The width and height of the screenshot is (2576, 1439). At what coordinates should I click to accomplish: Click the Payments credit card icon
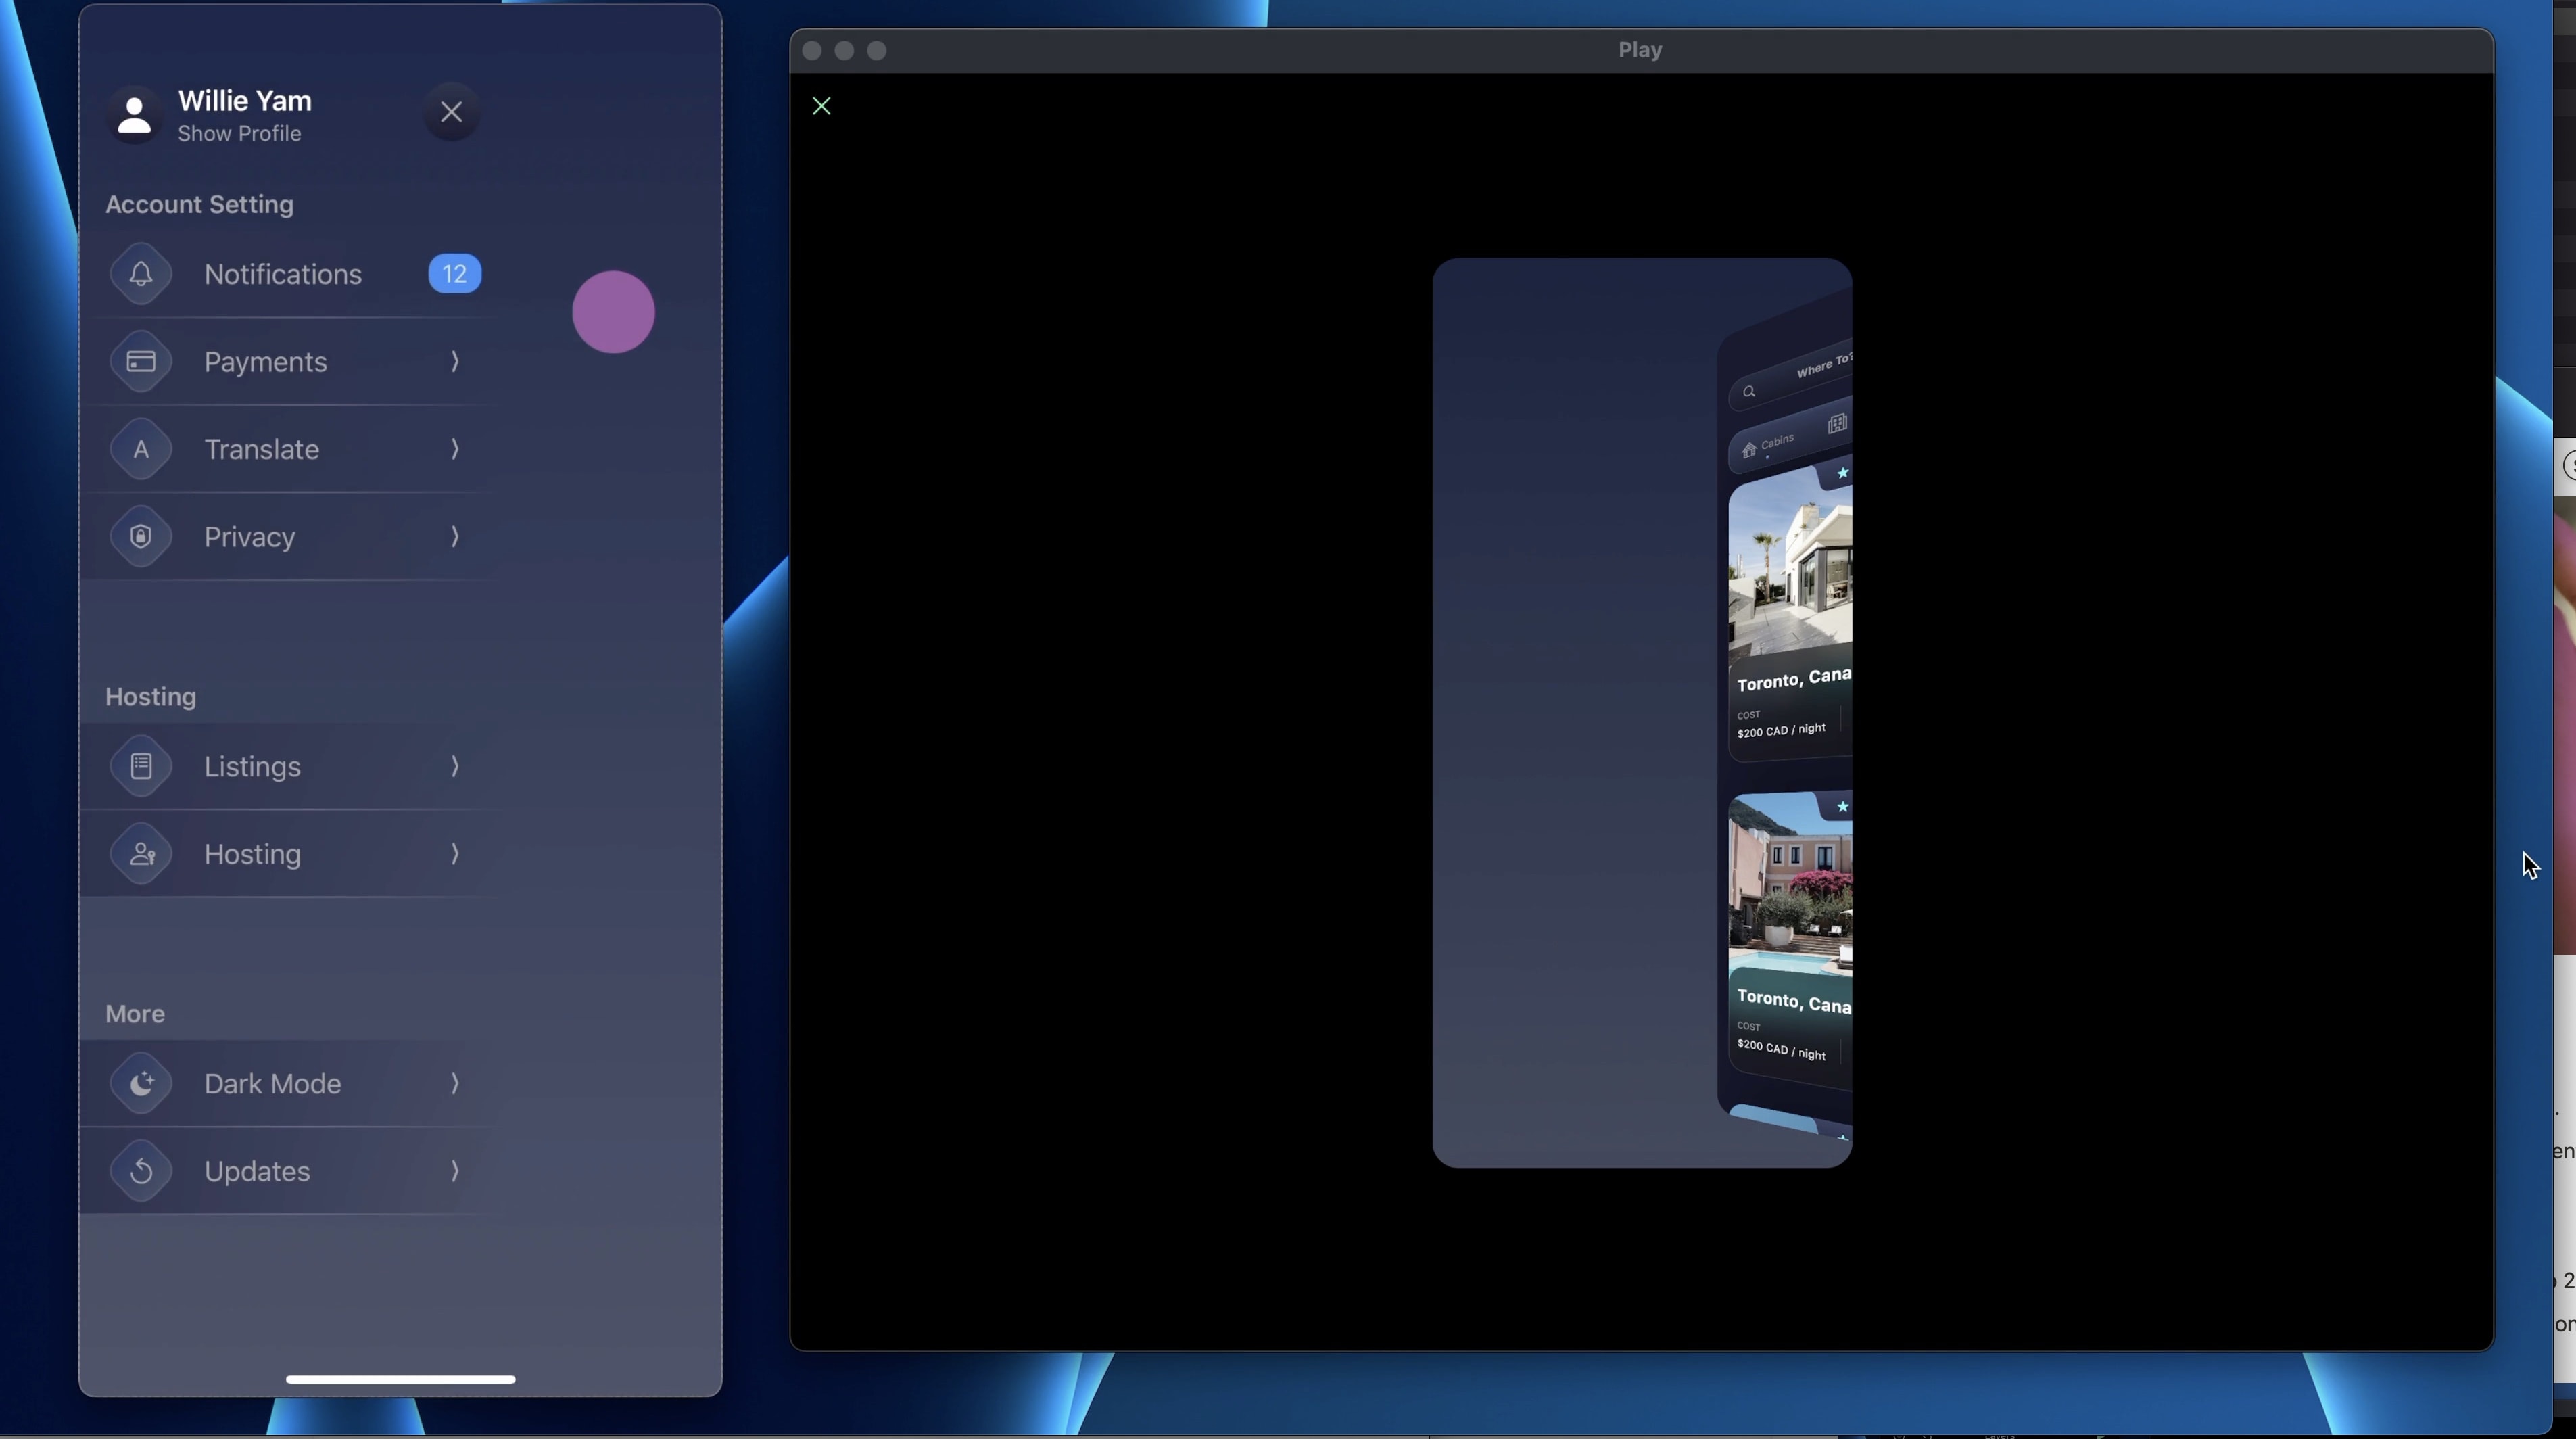[141, 361]
